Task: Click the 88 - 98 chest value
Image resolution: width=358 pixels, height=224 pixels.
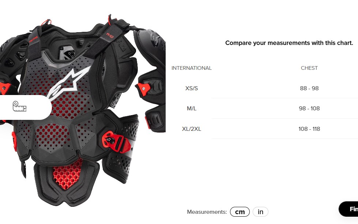Action: [309, 88]
